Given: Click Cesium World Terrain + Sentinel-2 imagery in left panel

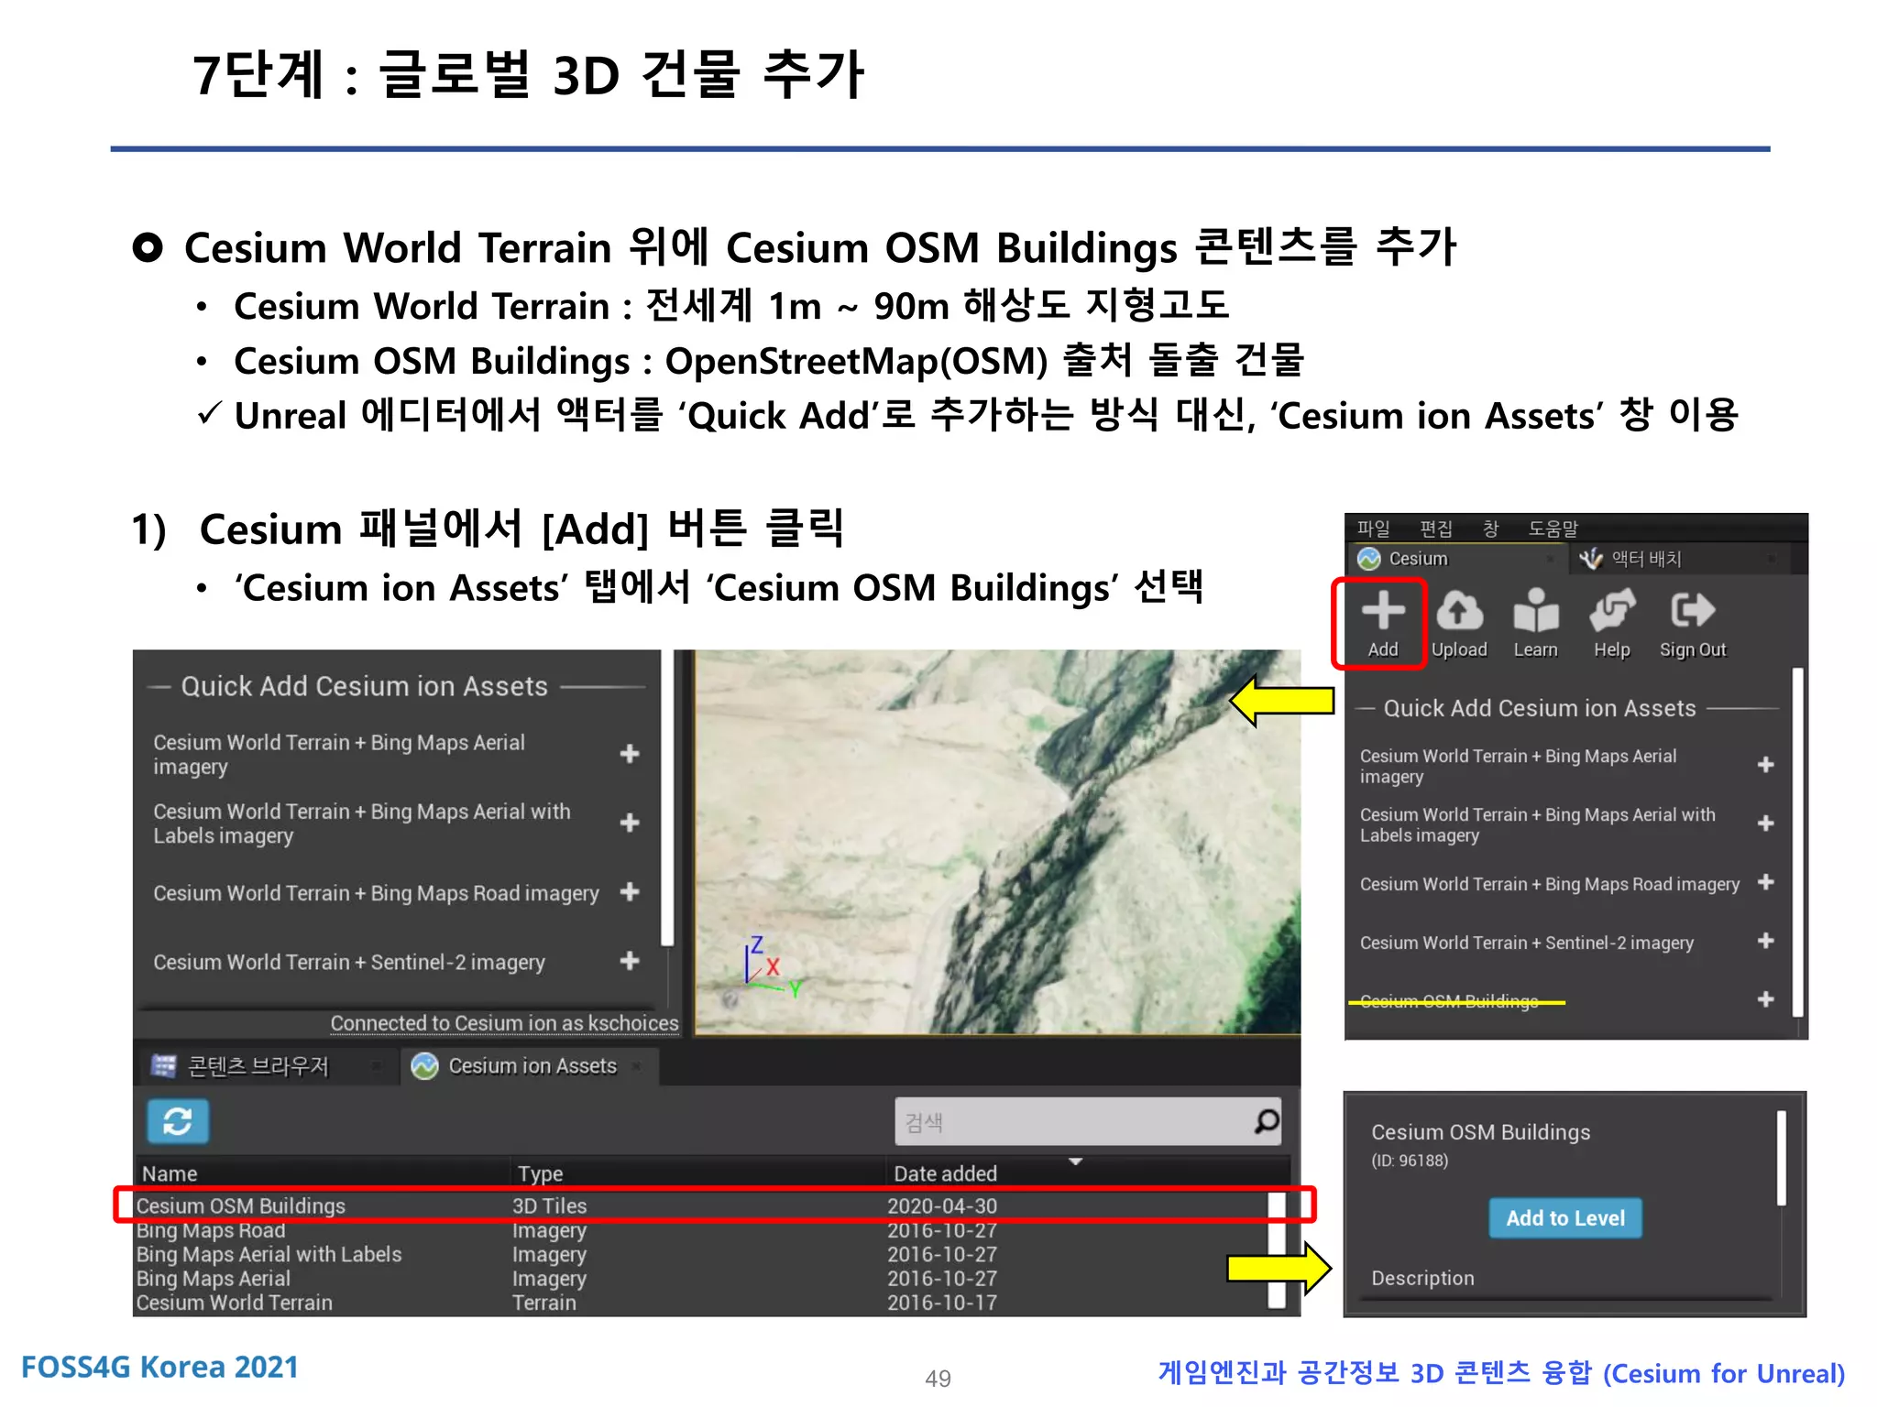Looking at the screenshot, I should coord(349,962).
